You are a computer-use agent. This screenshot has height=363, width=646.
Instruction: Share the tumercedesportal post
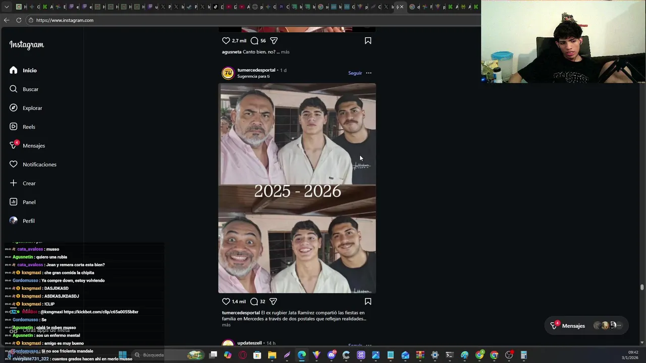[273, 301]
